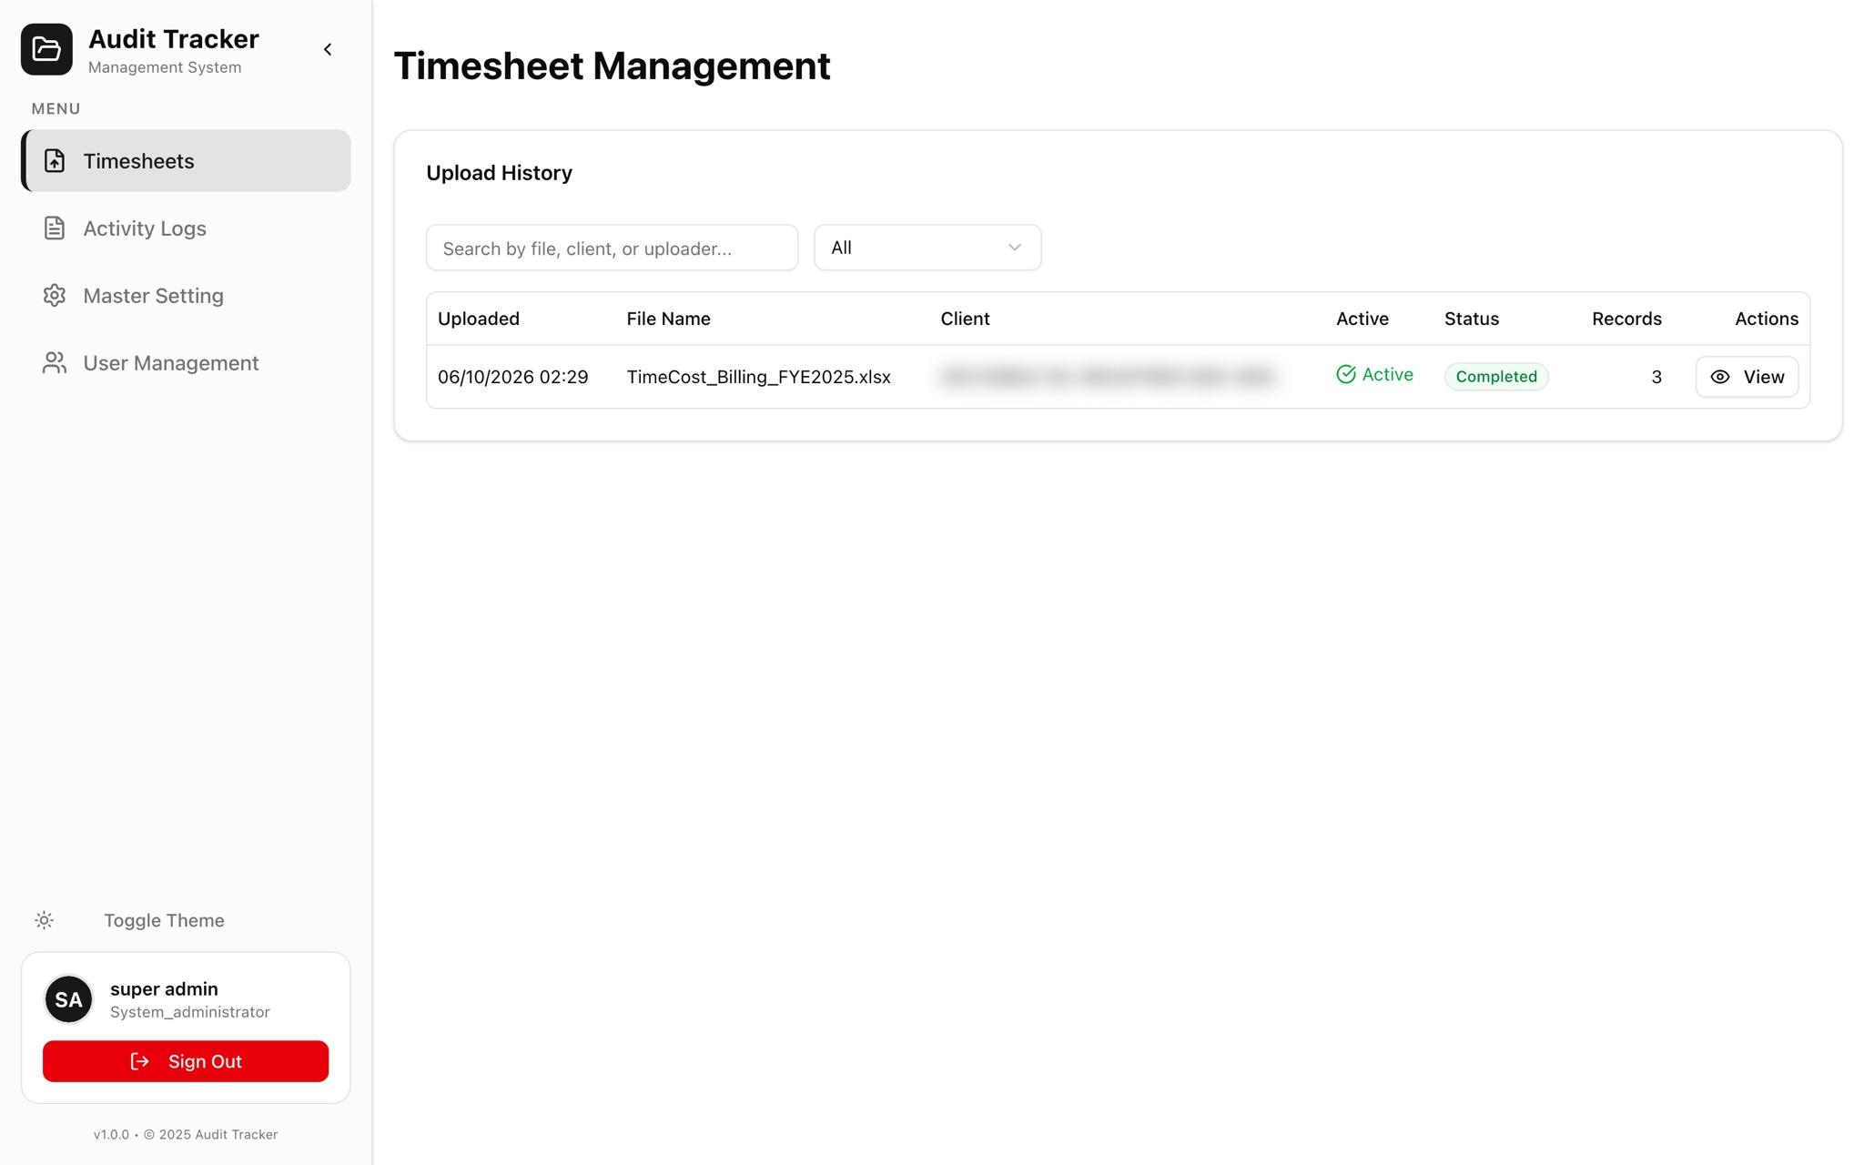
Task: View the TimeCost_Billing_FYE2025.xlsx upload
Action: (1747, 377)
